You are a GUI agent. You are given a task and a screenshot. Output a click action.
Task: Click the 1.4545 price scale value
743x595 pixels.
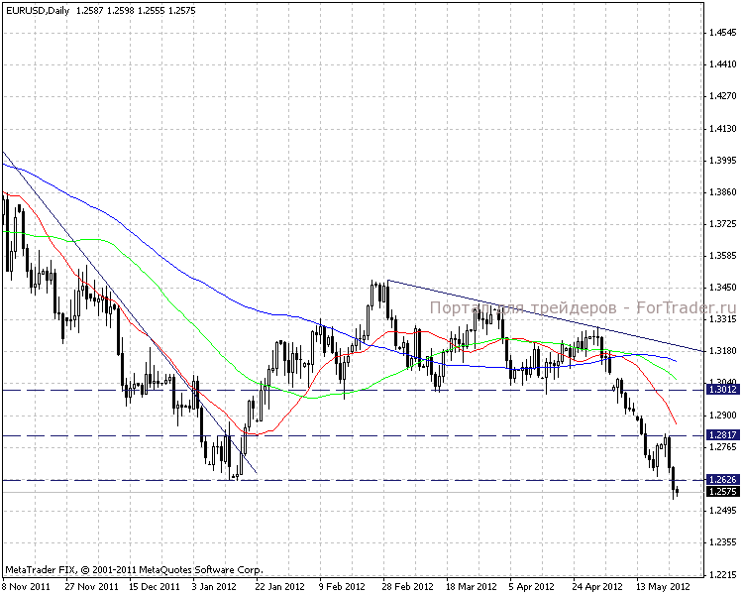click(723, 33)
